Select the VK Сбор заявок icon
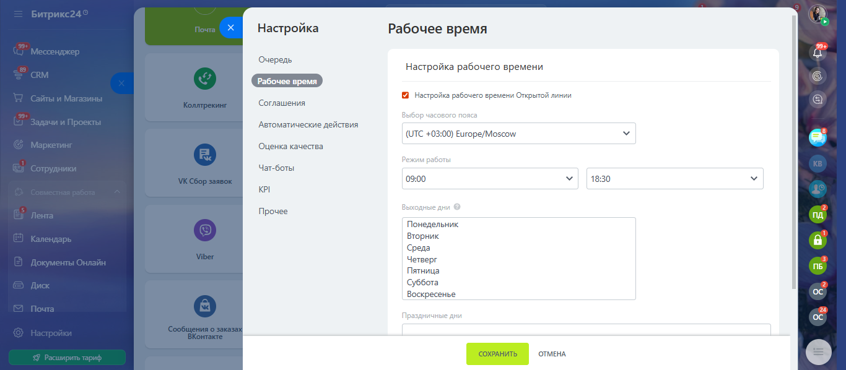846x370 pixels. [205, 155]
